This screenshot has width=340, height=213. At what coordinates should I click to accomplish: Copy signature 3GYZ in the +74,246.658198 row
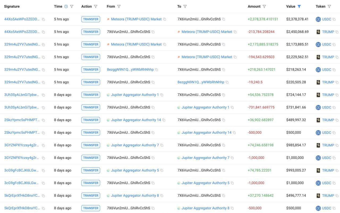pos(43,145)
